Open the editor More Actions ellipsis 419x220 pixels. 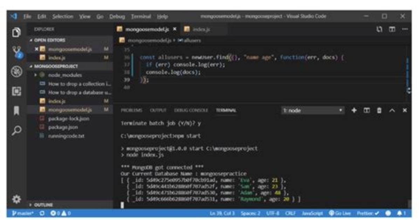coord(405,29)
